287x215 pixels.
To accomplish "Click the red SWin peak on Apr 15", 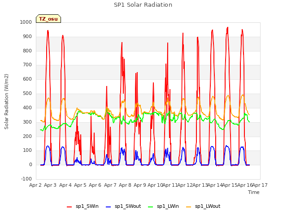I will (228, 27).
